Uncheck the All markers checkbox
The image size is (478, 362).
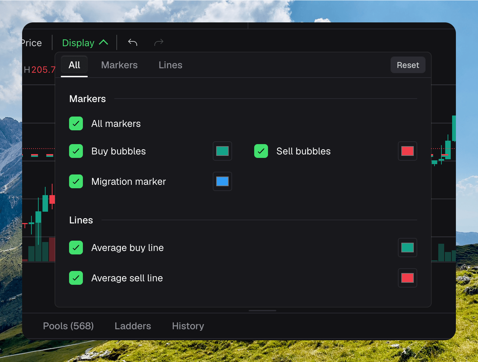76,123
